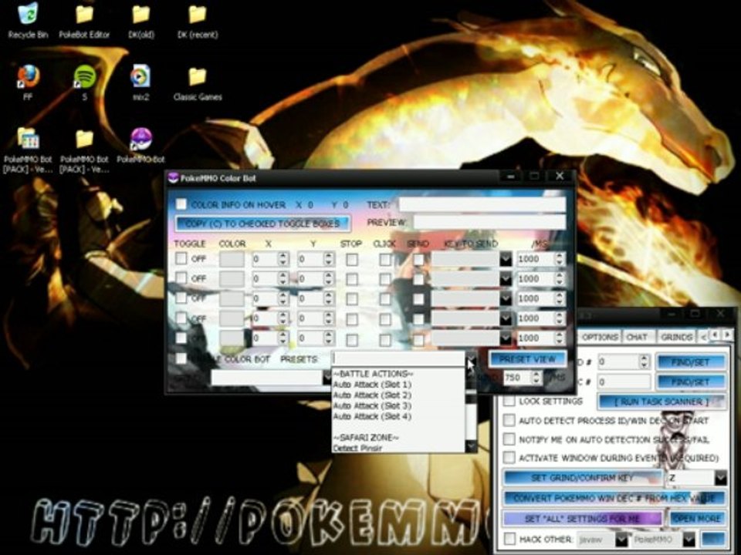
Task: Select Auto Attack (Slot 2) preset
Action: 372,395
